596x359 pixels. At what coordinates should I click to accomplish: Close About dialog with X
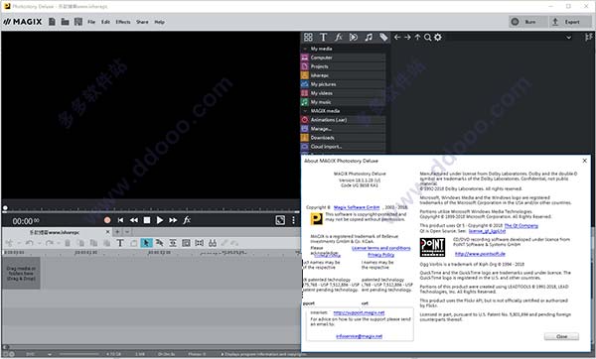point(585,161)
